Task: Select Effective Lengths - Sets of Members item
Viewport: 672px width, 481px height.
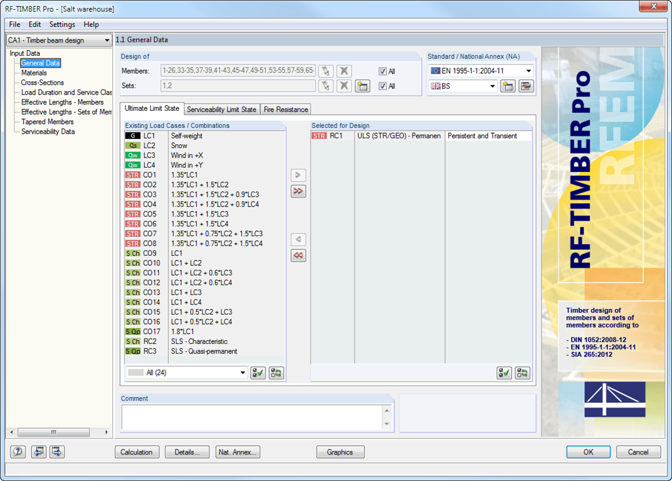Action: 66,112
